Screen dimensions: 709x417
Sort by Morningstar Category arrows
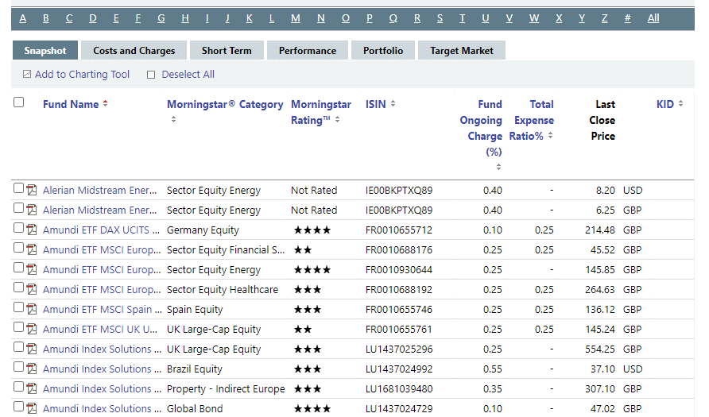(x=173, y=119)
